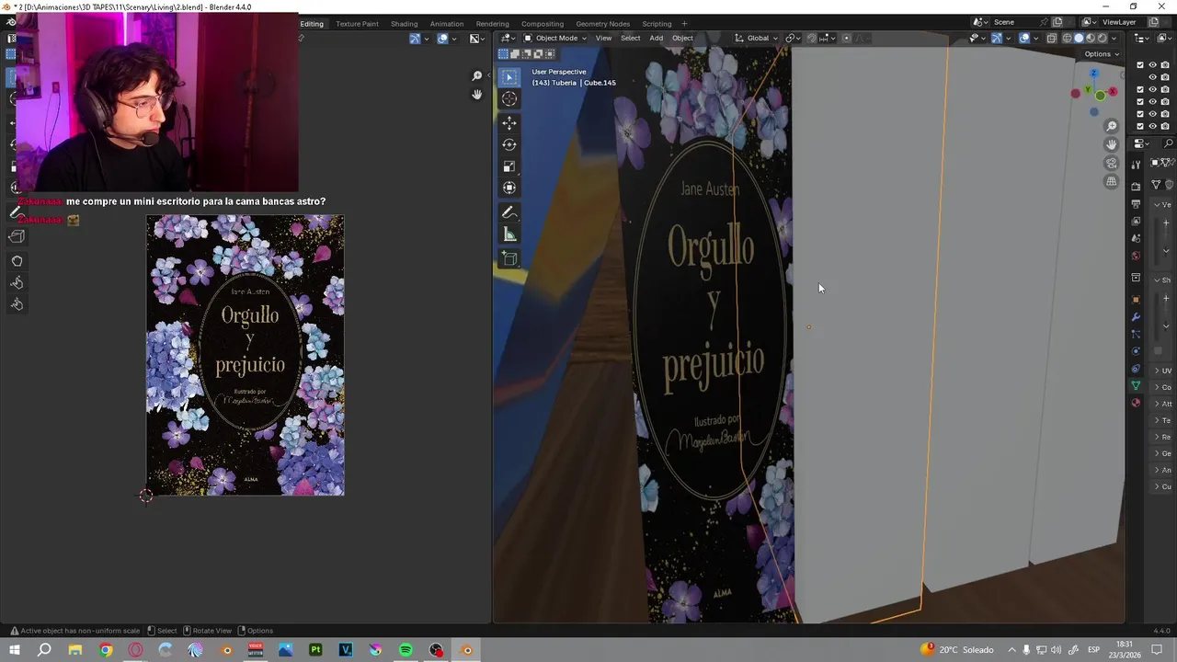Open the transform pivot point dropdown
Viewport: 1177px width, 662px height.
[793, 38]
